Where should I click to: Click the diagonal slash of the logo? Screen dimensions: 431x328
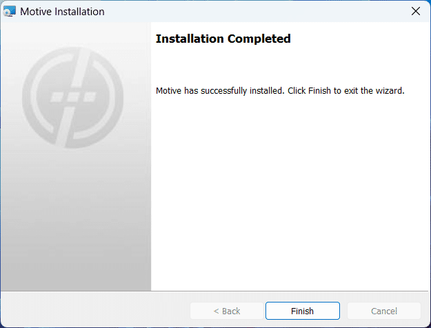pos(72,97)
